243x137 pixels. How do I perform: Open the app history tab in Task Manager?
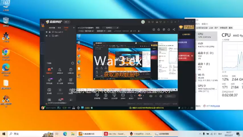point(202,28)
